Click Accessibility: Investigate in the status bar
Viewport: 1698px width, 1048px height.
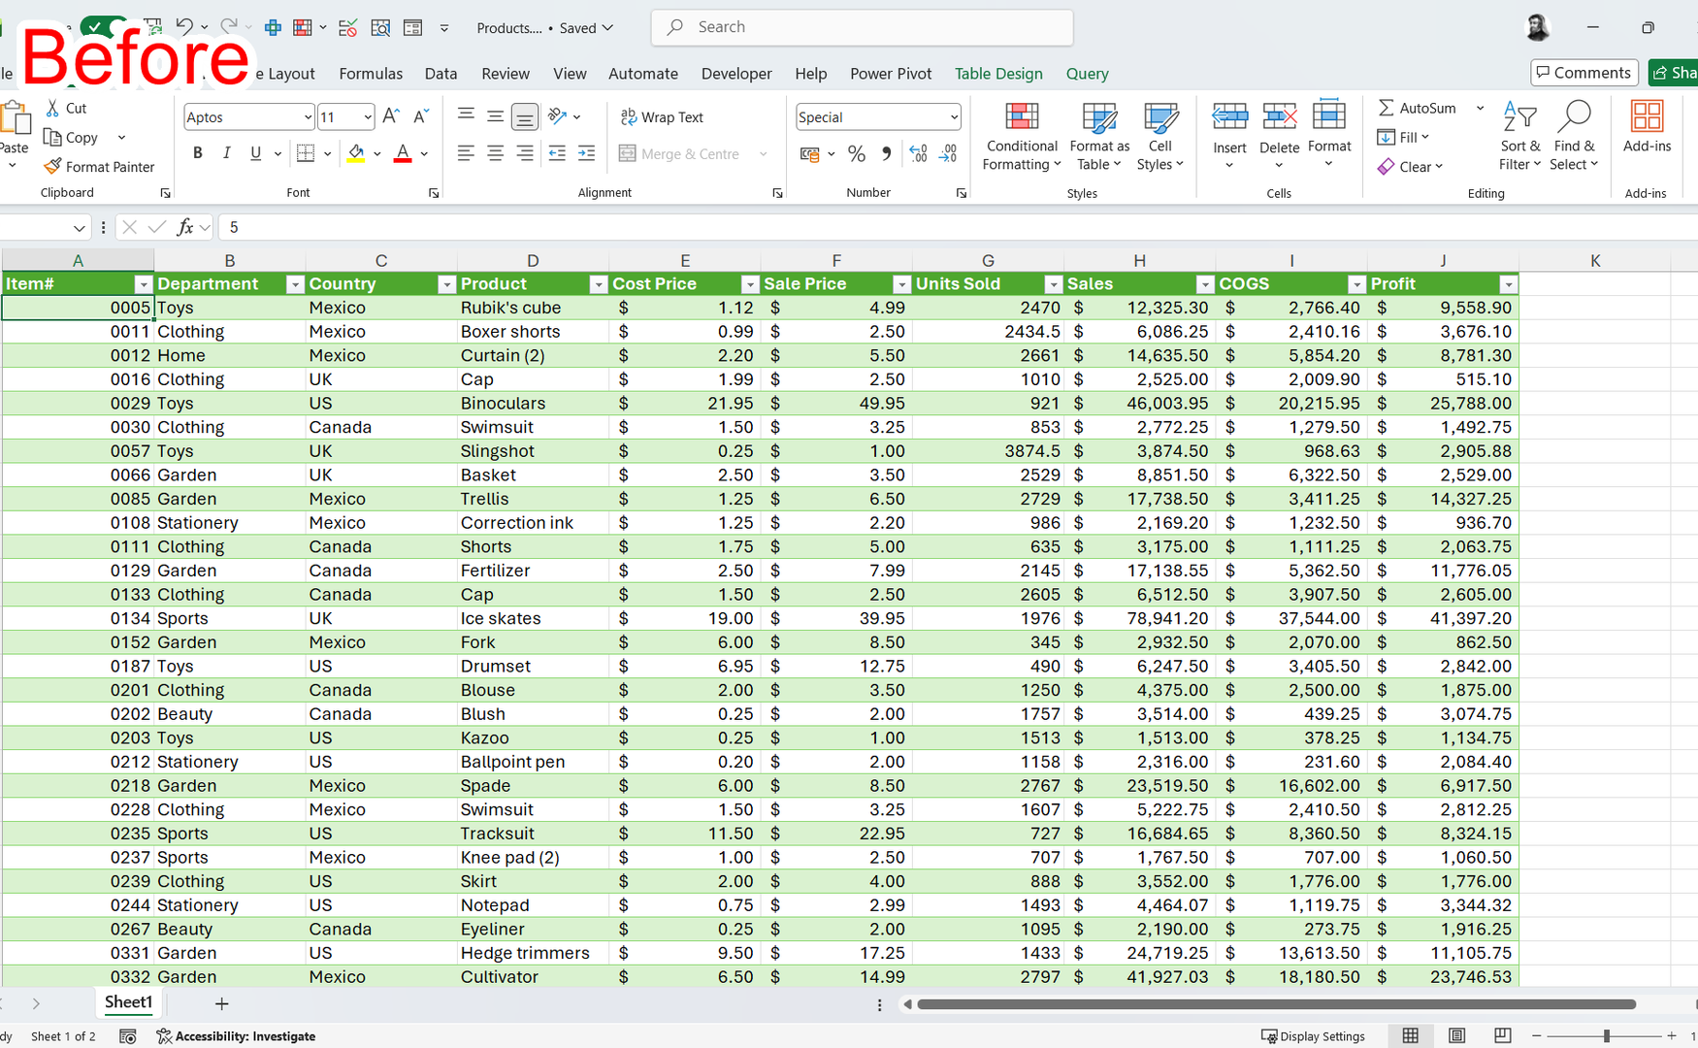click(237, 1036)
